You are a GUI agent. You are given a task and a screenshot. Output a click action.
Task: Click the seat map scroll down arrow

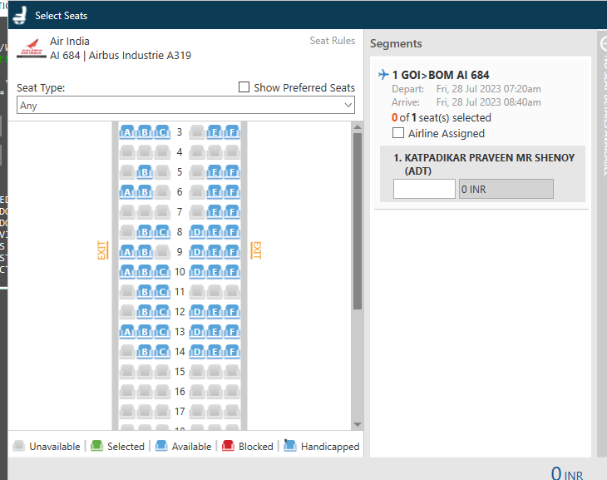point(358,424)
